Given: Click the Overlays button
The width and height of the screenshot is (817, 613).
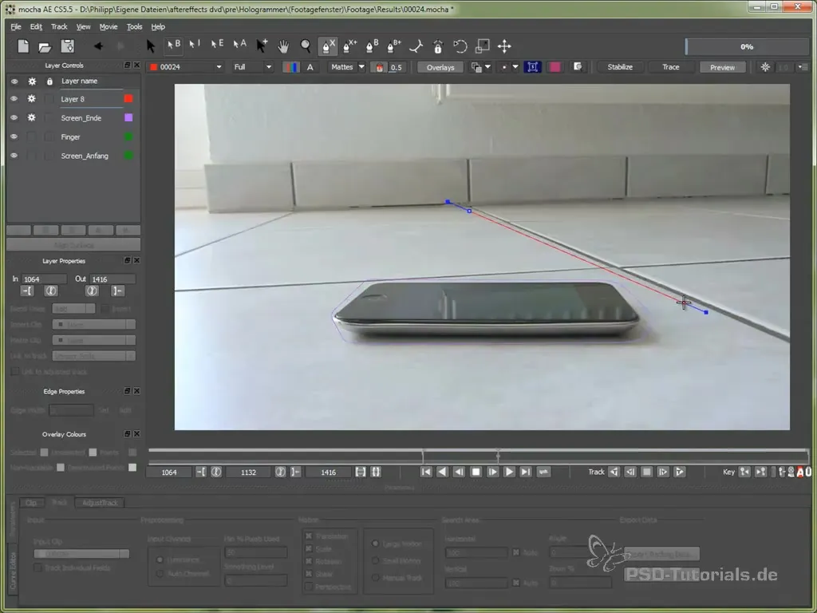Looking at the screenshot, I should click(x=440, y=67).
